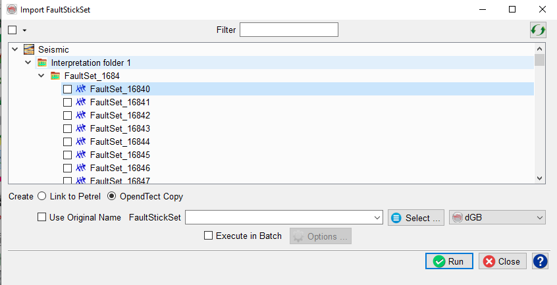
Task: Click the Seismic folder icon
Action: click(29, 49)
